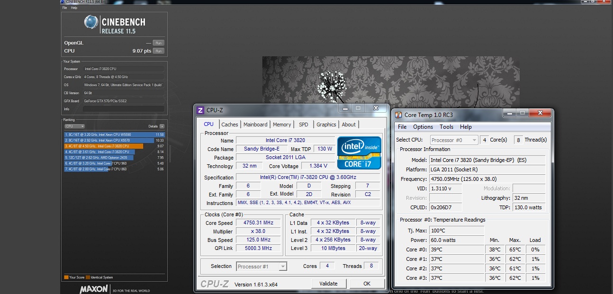Click the Core Voltage value 1.384 V

click(x=318, y=166)
